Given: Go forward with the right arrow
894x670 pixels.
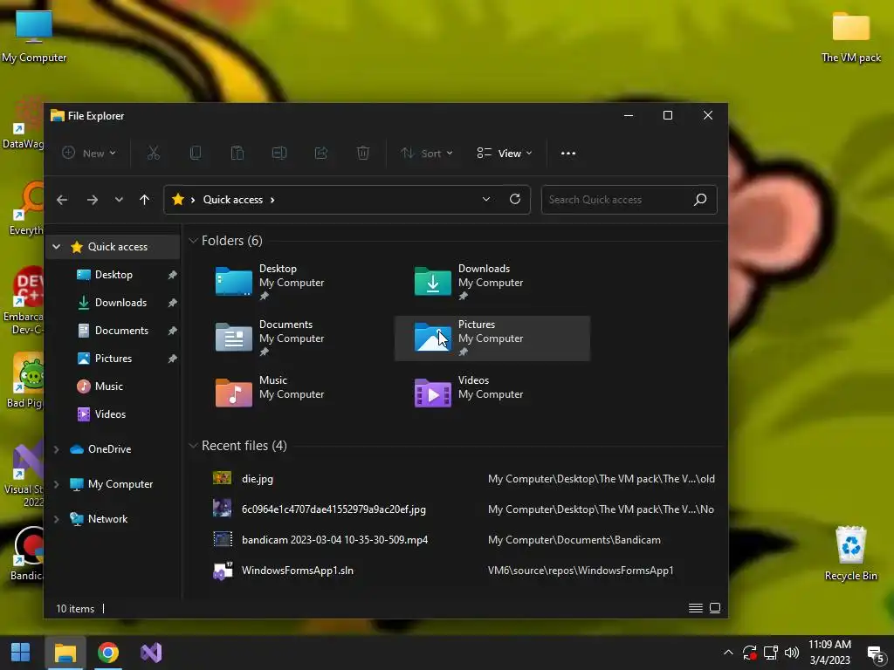Looking at the screenshot, I should (x=92, y=200).
